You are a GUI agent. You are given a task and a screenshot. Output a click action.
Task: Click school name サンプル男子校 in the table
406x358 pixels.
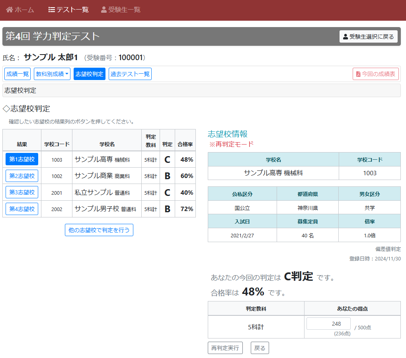point(97,209)
